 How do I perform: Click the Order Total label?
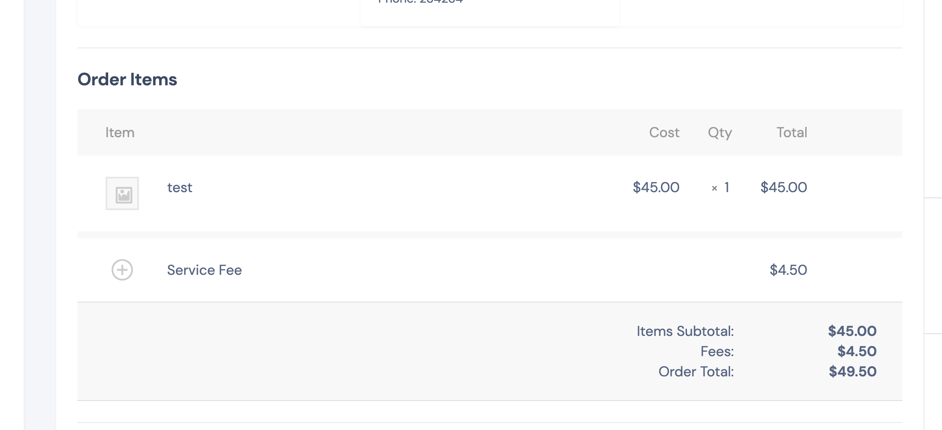pos(696,372)
